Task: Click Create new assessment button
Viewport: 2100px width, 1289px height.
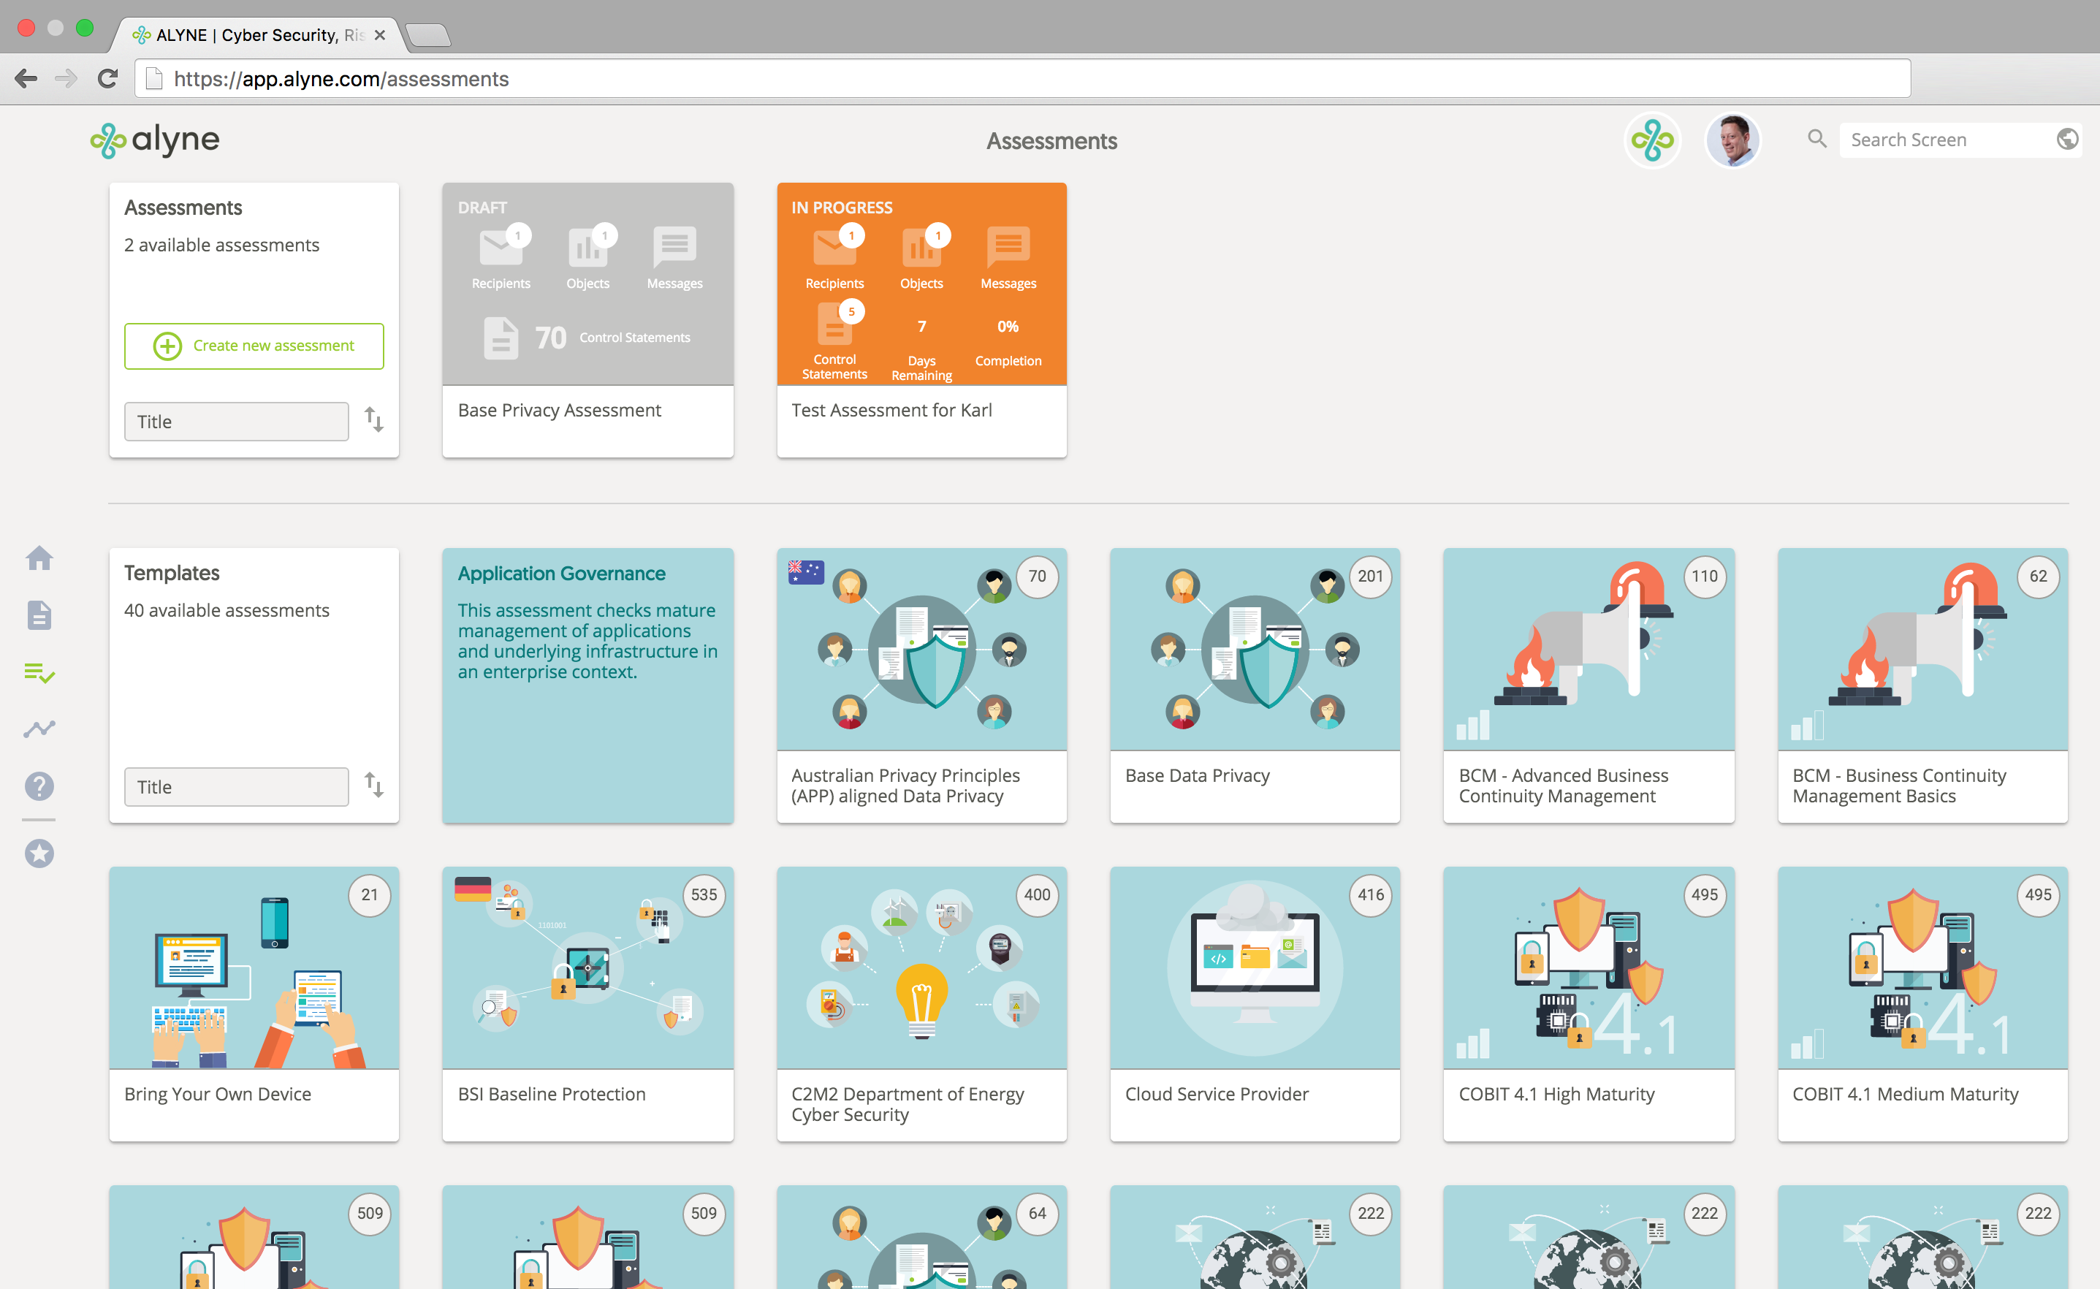Action: [254, 346]
